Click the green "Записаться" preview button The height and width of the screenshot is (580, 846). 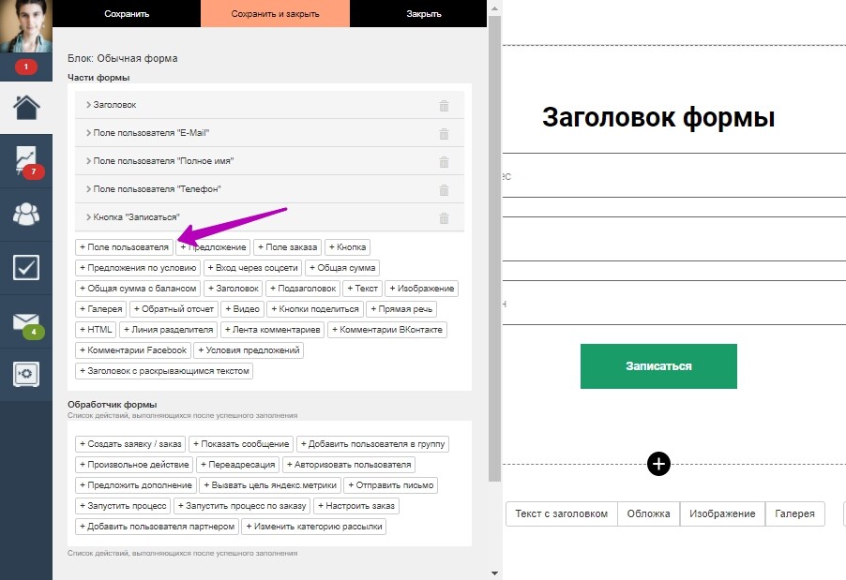click(658, 366)
